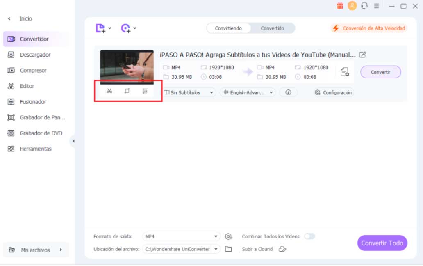423x266 pixels.
Task: Toggle Combinar Todos los Videos switch
Action: coord(309,236)
